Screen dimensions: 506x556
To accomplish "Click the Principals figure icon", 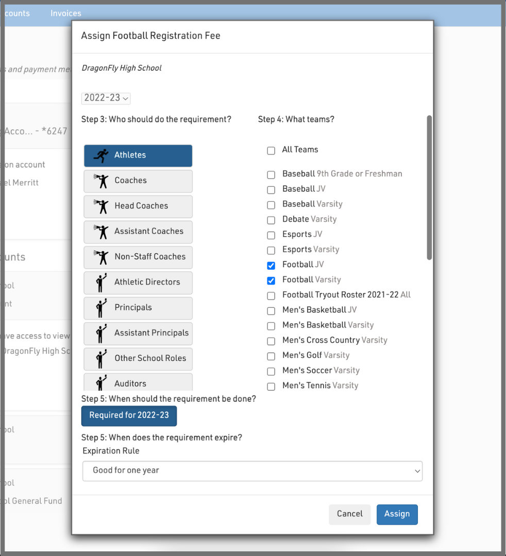I will 101,307.
